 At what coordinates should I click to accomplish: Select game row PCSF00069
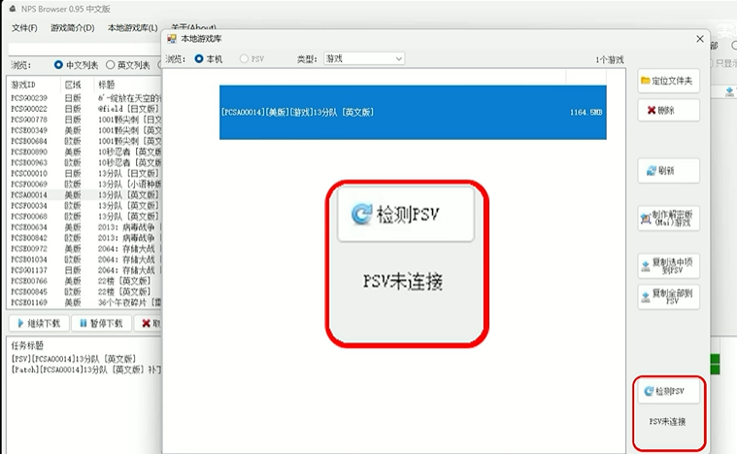point(84,184)
